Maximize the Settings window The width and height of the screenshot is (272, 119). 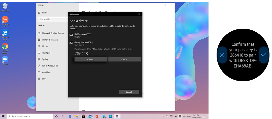click(165, 5)
